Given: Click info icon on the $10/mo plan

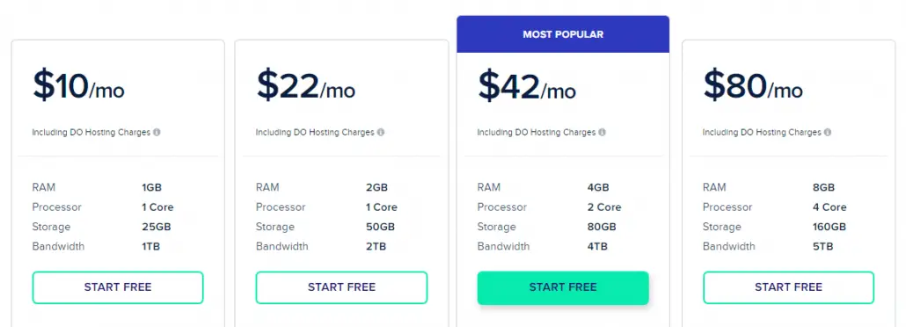Looking at the screenshot, I should tap(157, 133).
